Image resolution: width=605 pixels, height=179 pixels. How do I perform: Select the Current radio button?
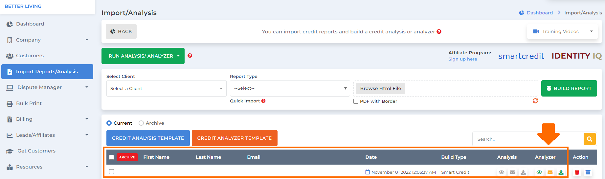click(x=109, y=123)
